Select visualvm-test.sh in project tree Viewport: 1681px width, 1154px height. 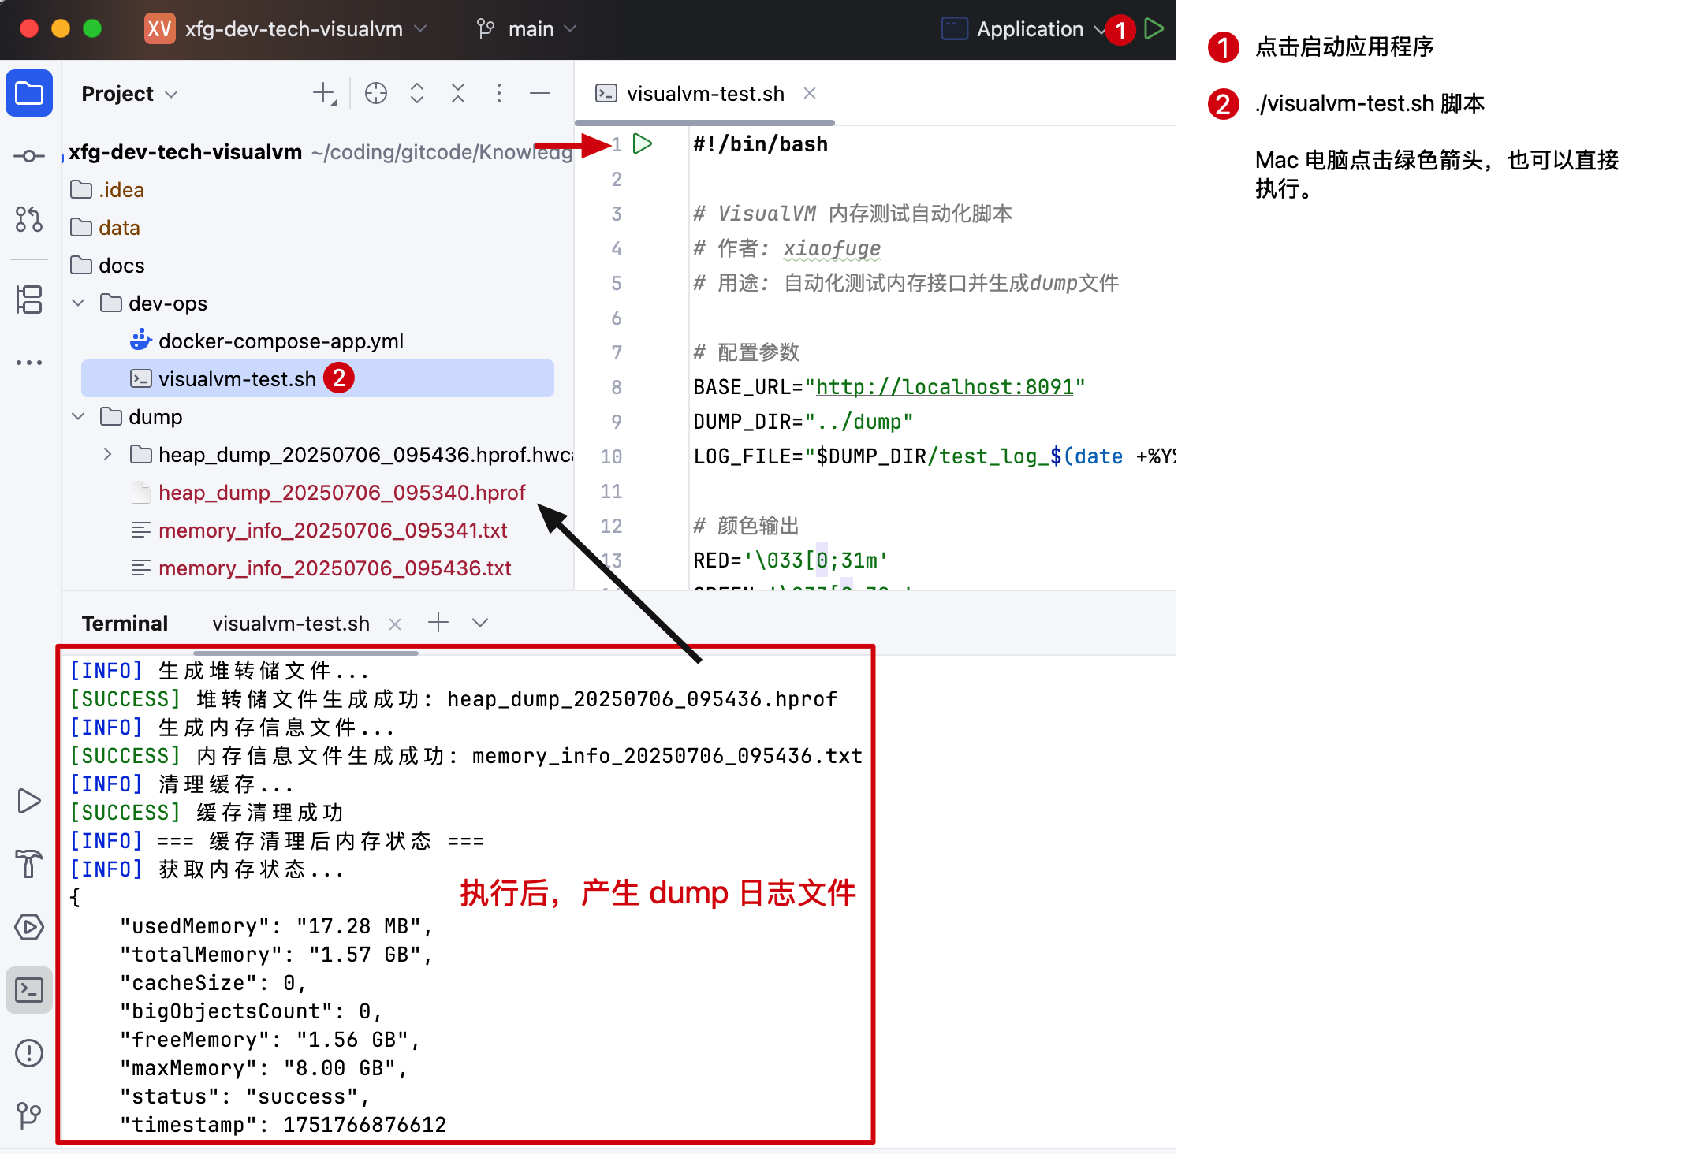point(317,378)
